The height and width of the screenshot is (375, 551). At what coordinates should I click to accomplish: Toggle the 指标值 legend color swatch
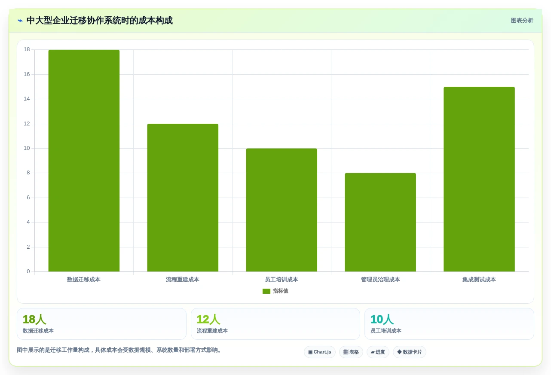coord(266,291)
